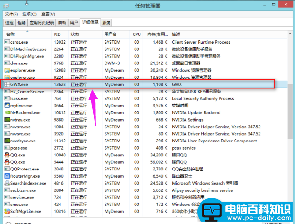Click the 'NVIDIA Settings' description
Screen dimensions: 295x224
pyautogui.click(x=188, y=120)
